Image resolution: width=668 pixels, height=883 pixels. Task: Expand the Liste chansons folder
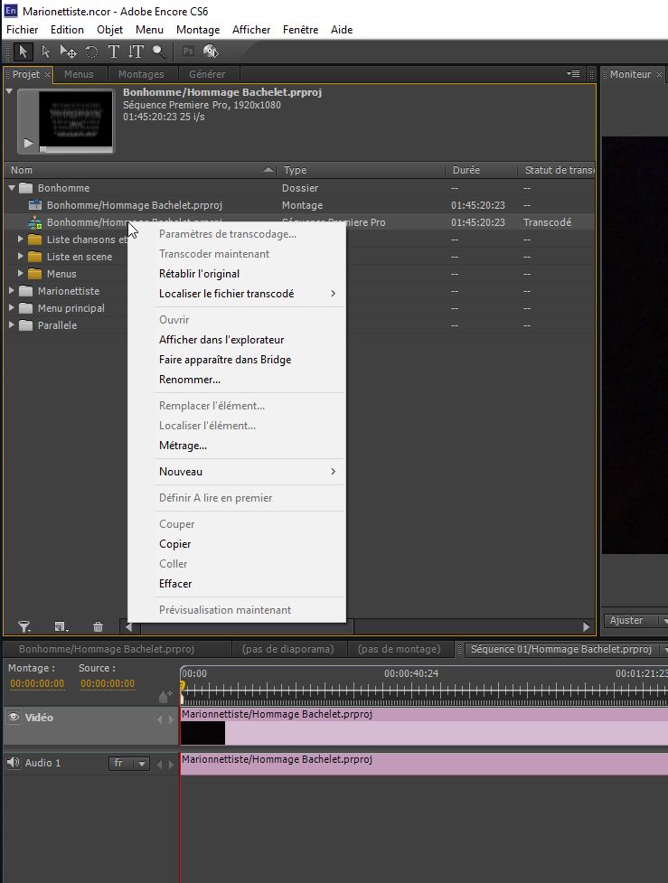21,240
